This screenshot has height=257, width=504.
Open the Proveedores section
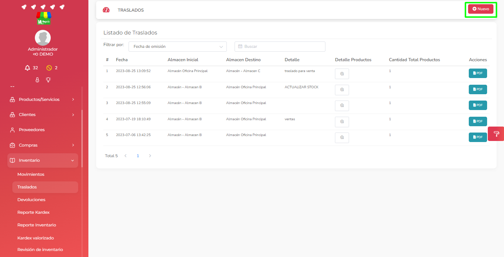[x=43, y=130]
